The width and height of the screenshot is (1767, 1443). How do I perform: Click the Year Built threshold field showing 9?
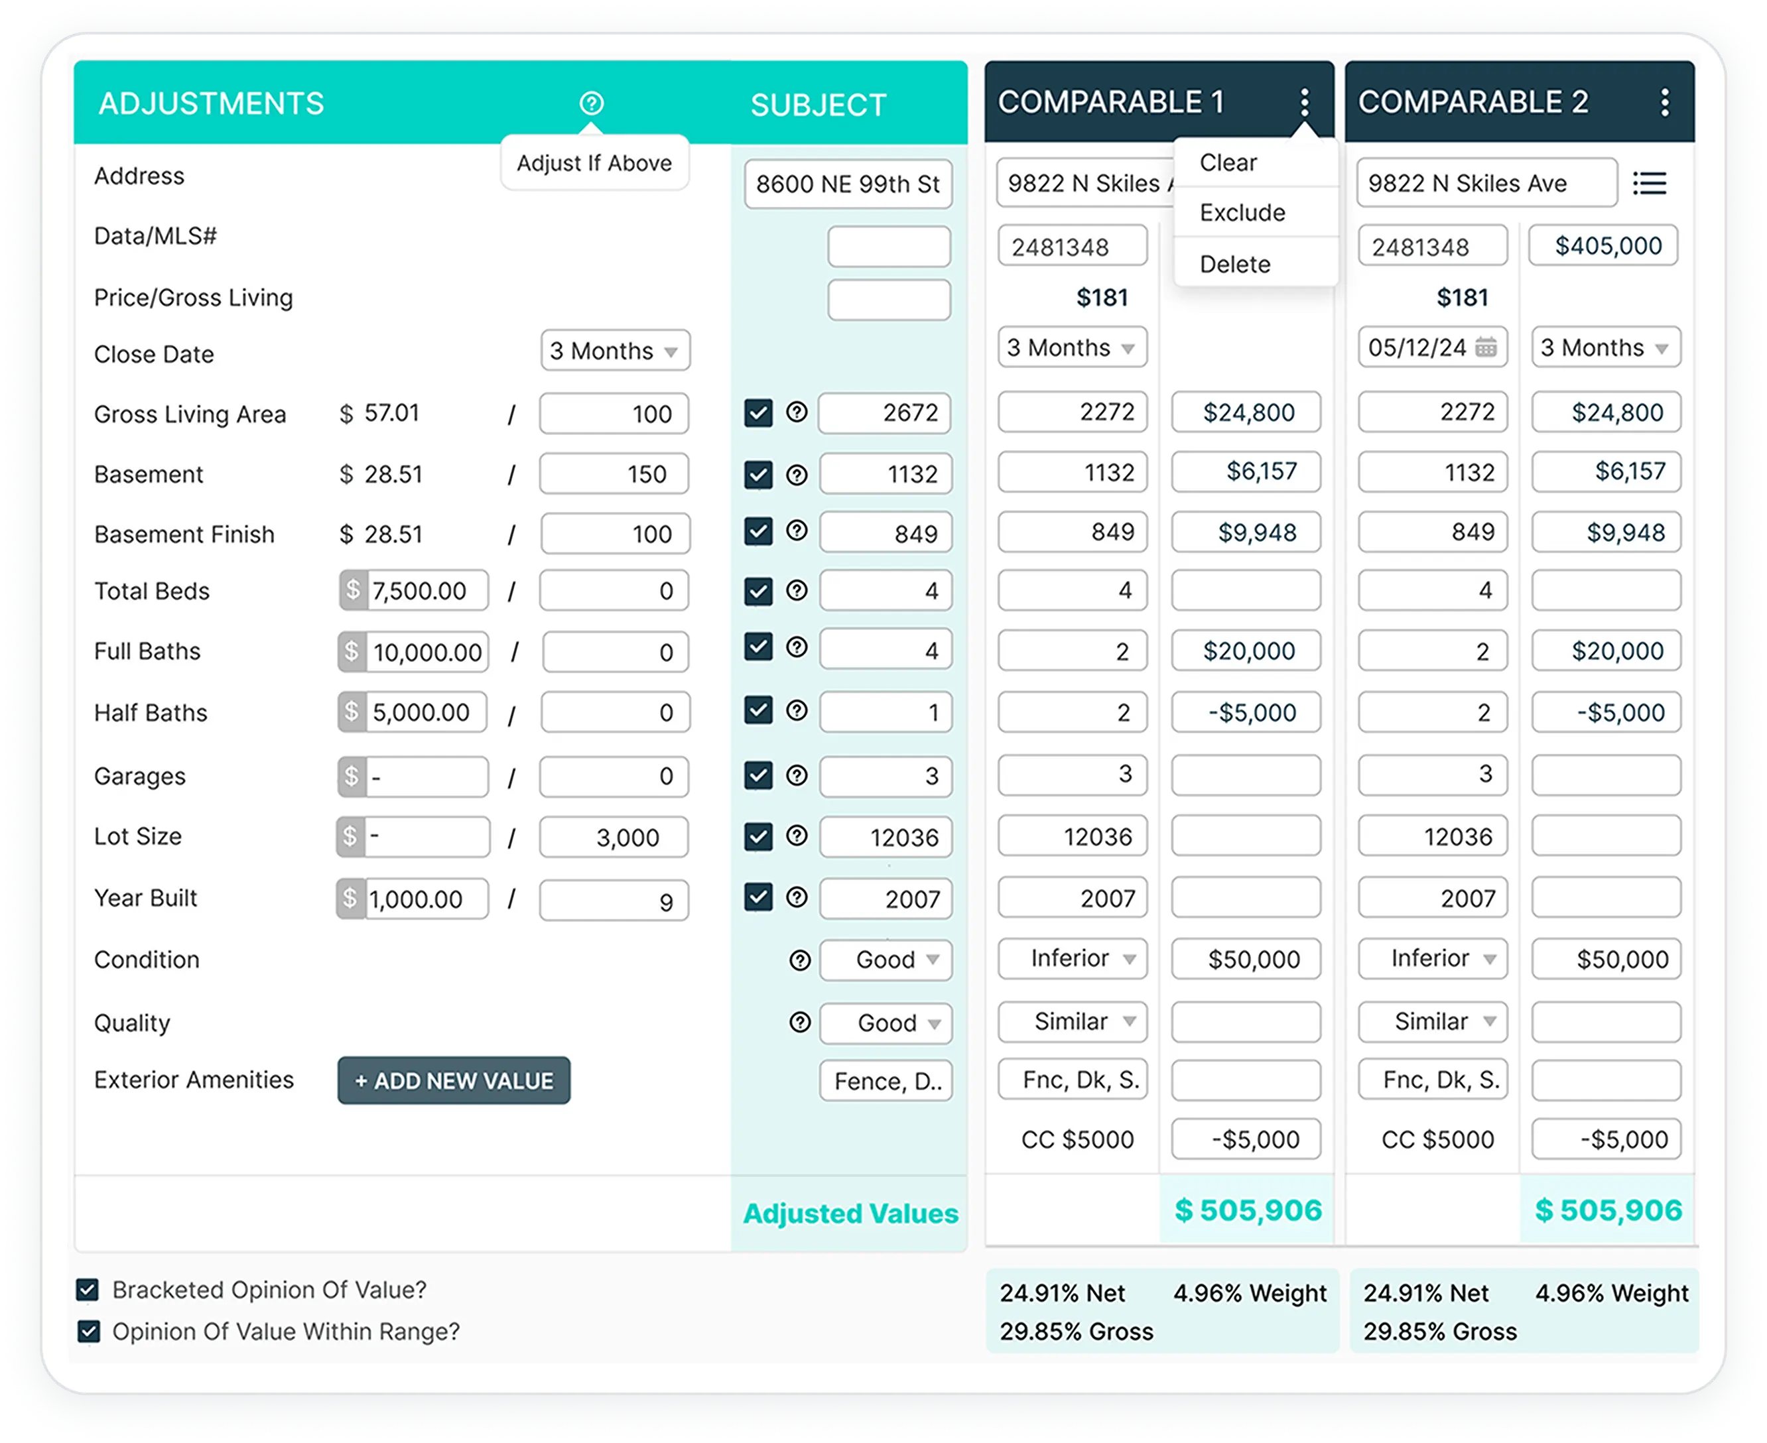tap(614, 900)
